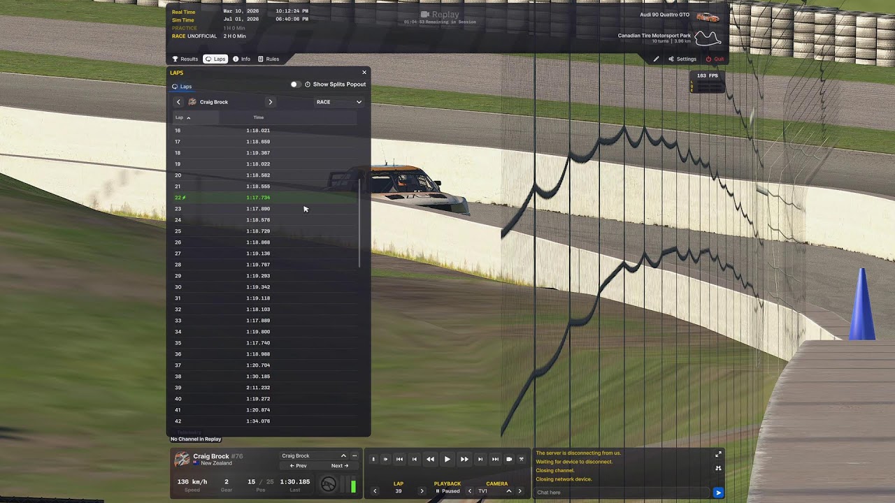Open the driver options ellipsis menu
The width and height of the screenshot is (895, 503).
(x=355, y=455)
